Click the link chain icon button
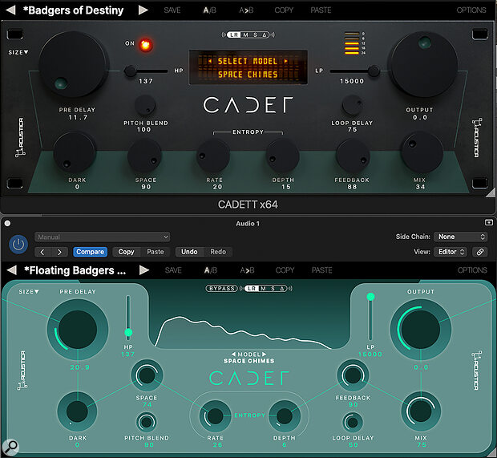Screen dimensions: 497x458 click(480, 252)
